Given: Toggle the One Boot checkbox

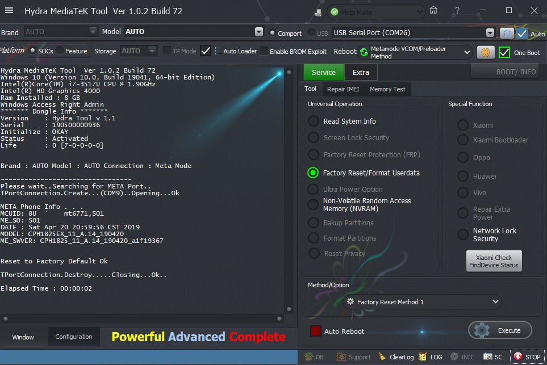Looking at the screenshot, I should point(504,53).
